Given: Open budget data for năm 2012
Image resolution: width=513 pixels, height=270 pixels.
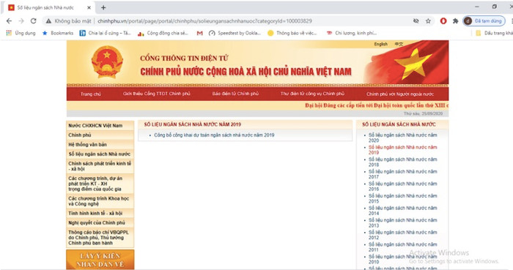Looking at the screenshot, I should click(403, 235).
